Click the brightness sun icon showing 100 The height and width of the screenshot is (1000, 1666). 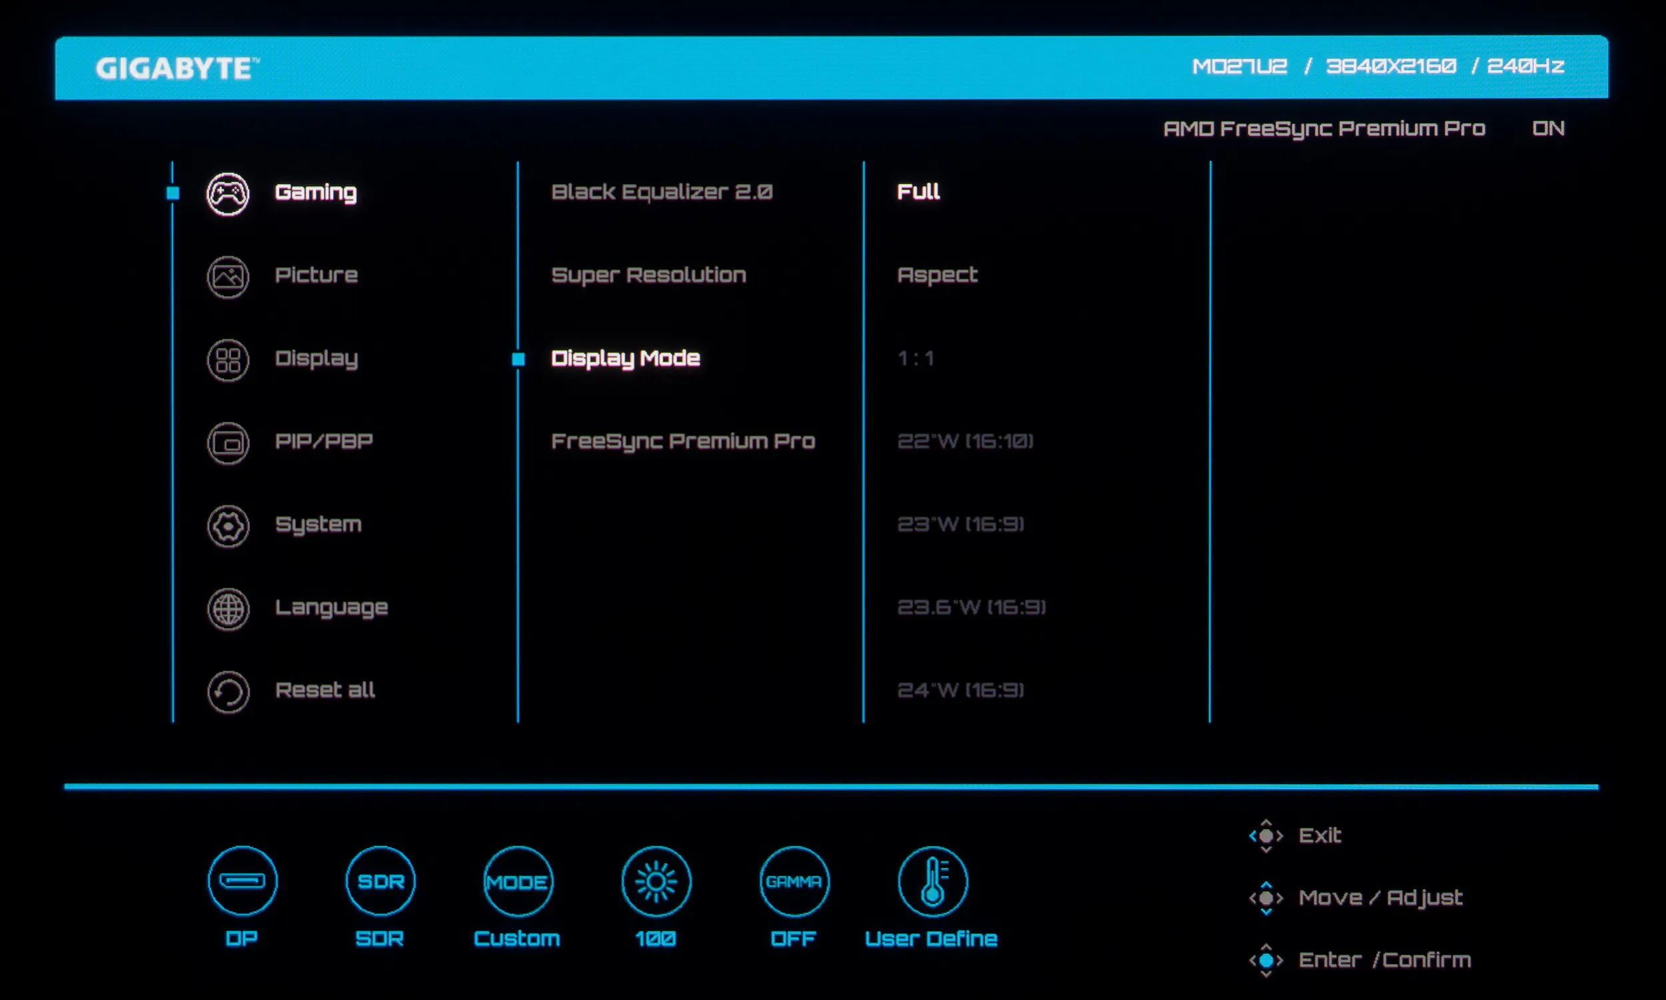pyautogui.click(x=656, y=881)
